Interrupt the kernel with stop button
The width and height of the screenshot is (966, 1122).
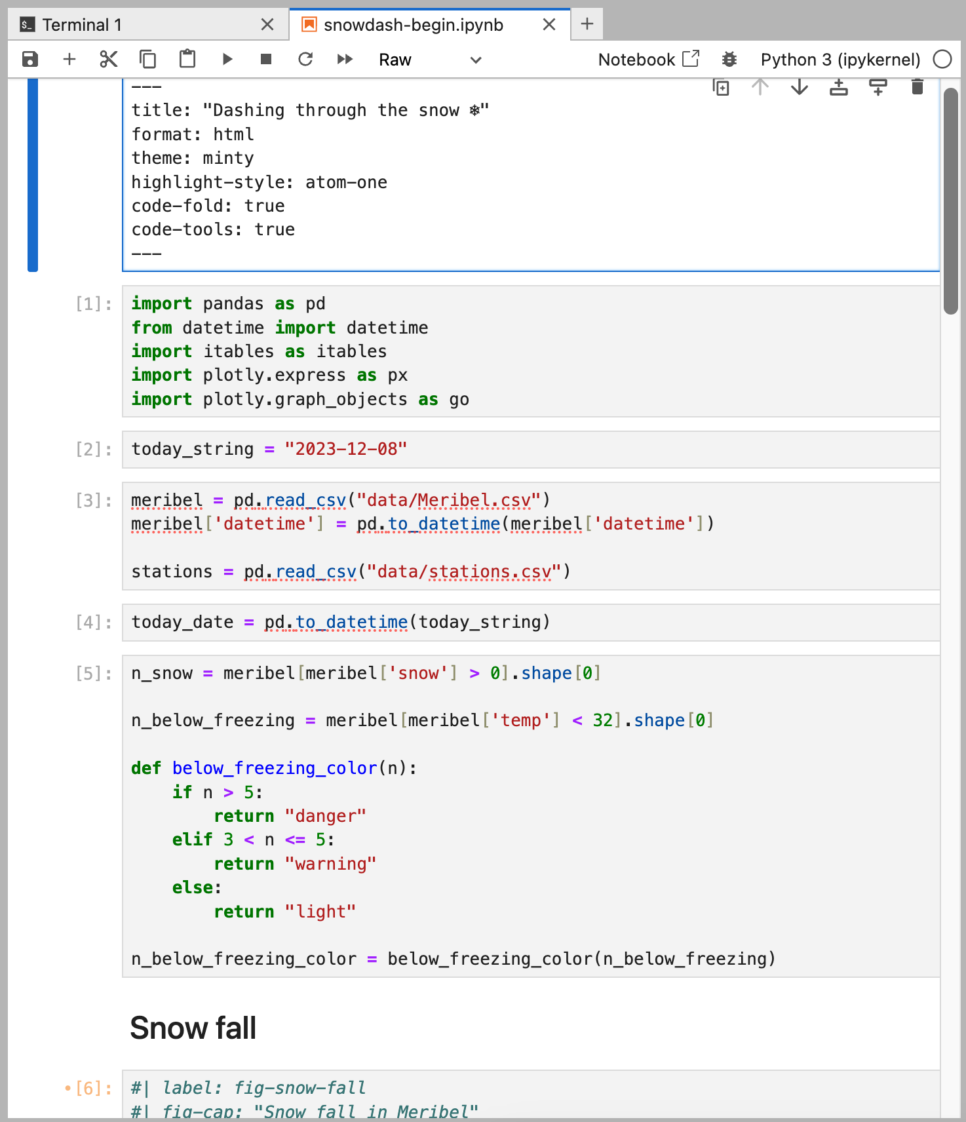point(266,60)
